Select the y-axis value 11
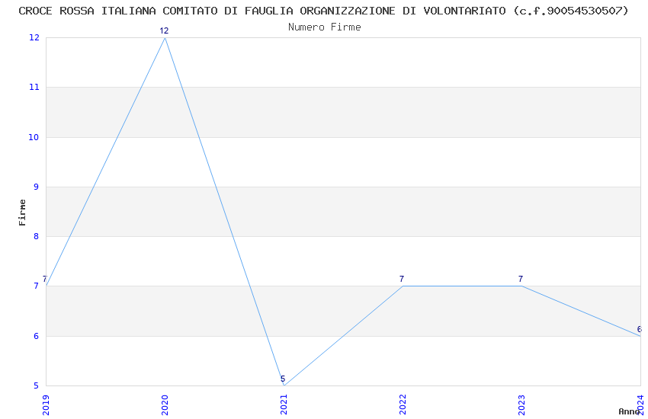Viewport: 648px width, 419px height. tap(34, 87)
